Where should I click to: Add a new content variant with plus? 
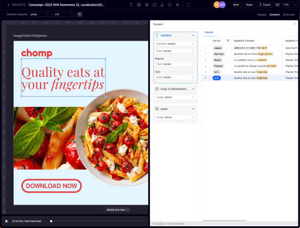[80, 14]
